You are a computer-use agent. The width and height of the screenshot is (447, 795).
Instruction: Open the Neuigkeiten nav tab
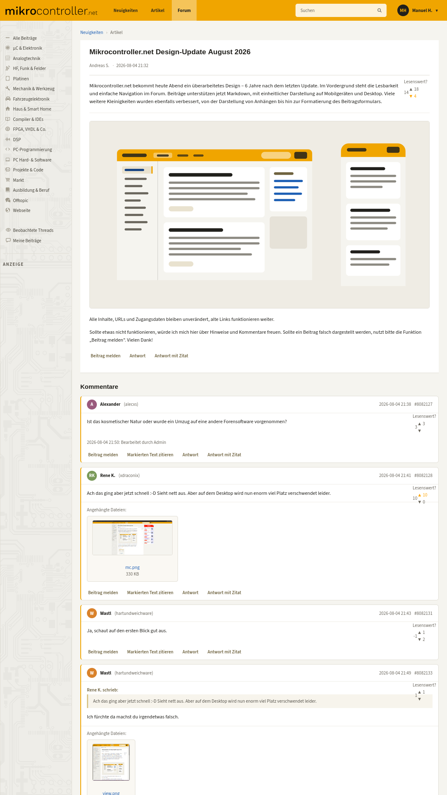tap(125, 10)
